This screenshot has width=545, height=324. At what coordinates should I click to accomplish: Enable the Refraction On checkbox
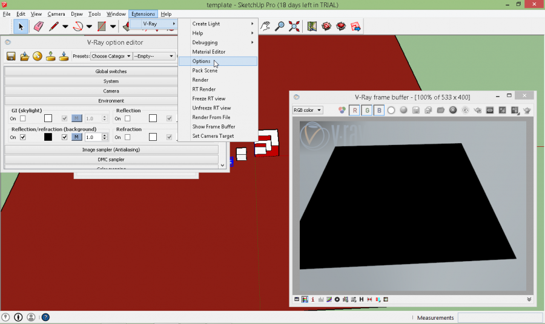(x=128, y=137)
